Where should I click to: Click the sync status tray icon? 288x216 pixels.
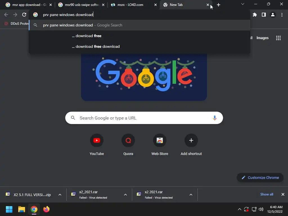[246, 209]
